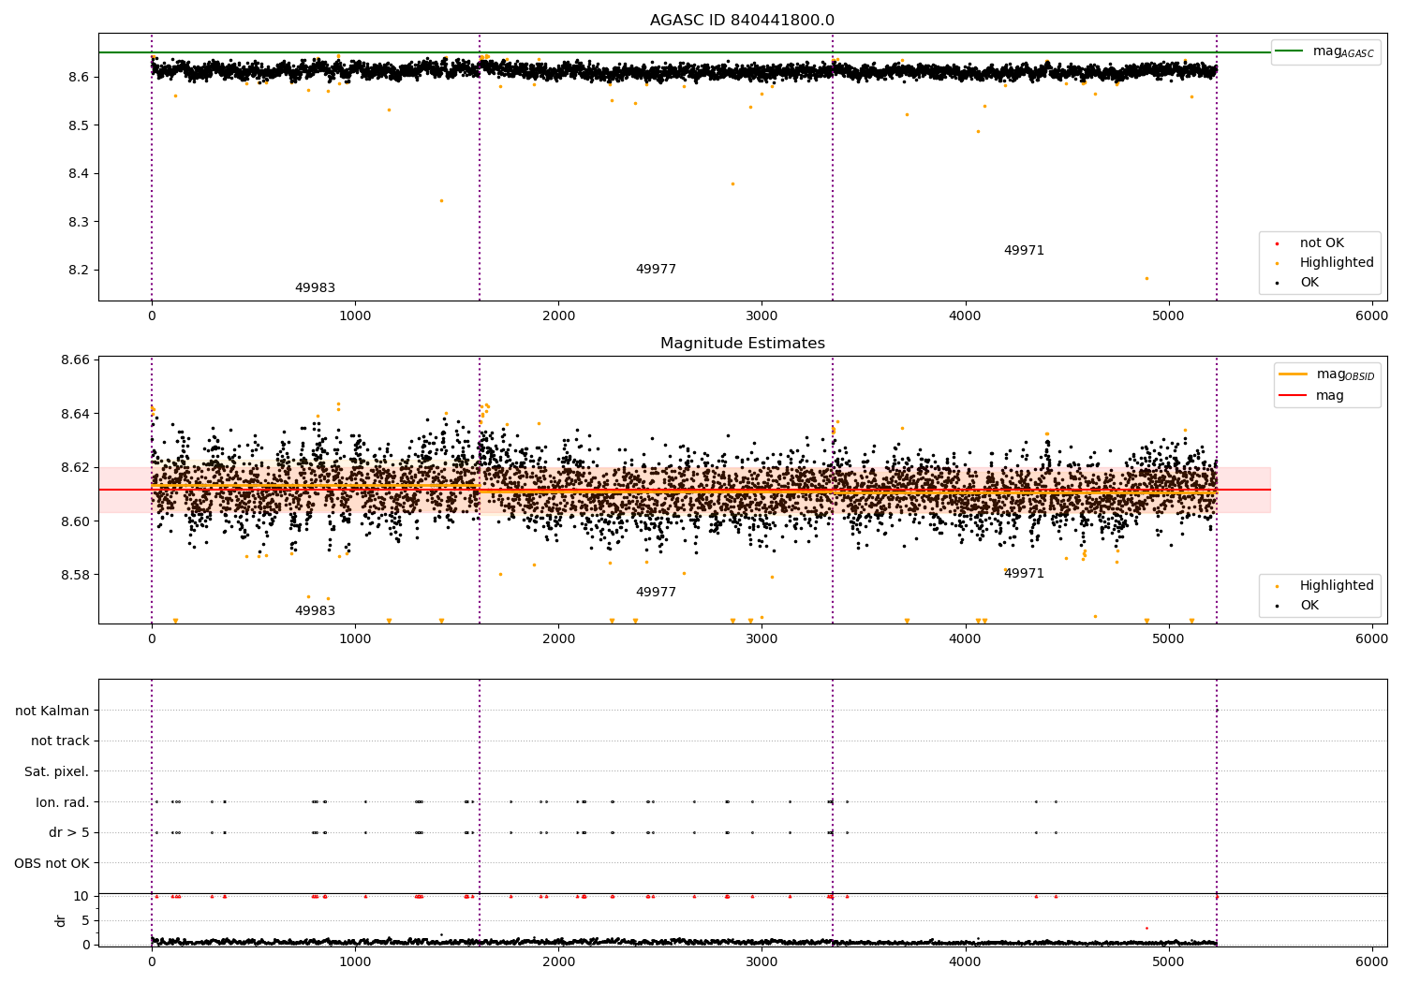Click the 'dr > 5' axis label
Screen dimensions: 1405x983
click(x=69, y=832)
